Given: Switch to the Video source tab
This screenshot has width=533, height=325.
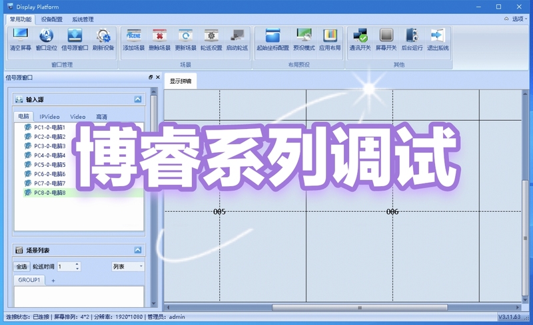Looking at the screenshot, I should (77, 117).
